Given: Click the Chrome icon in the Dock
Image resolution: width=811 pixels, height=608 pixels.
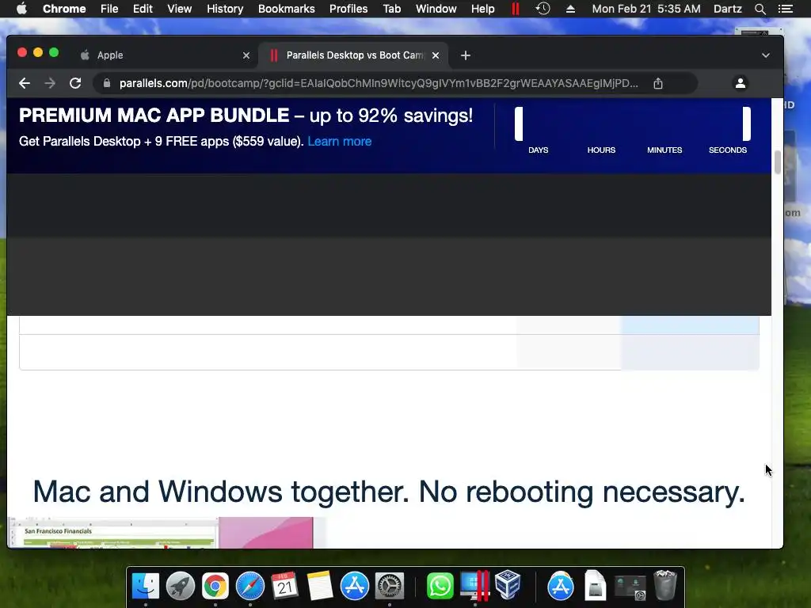Looking at the screenshot, I should (x=215, y=586).
